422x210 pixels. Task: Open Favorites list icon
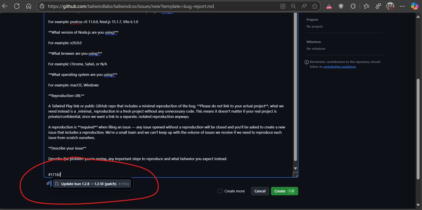tap(366, 6)
